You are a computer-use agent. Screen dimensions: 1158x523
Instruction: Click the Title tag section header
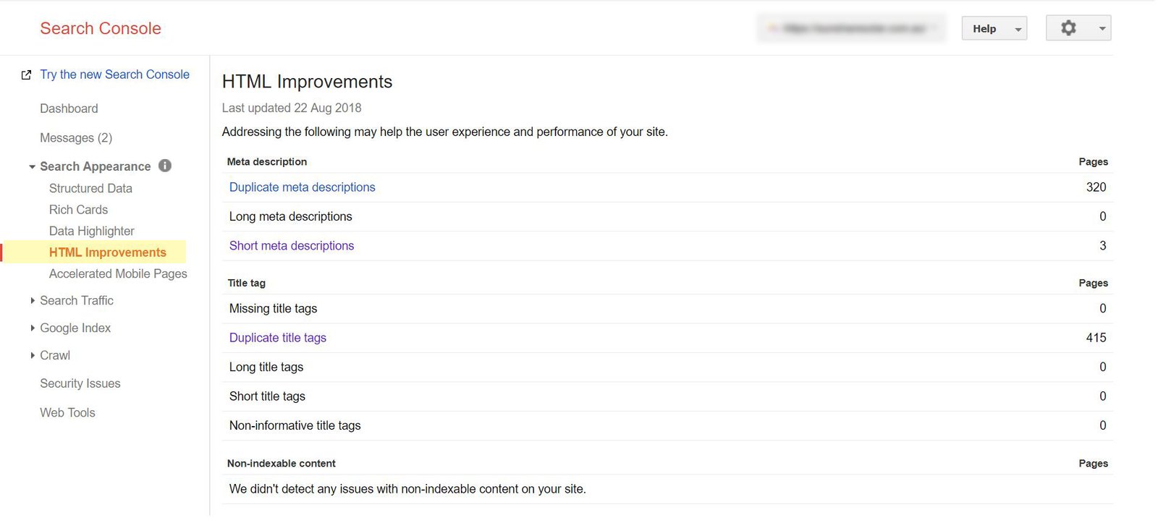pos(247,283)
